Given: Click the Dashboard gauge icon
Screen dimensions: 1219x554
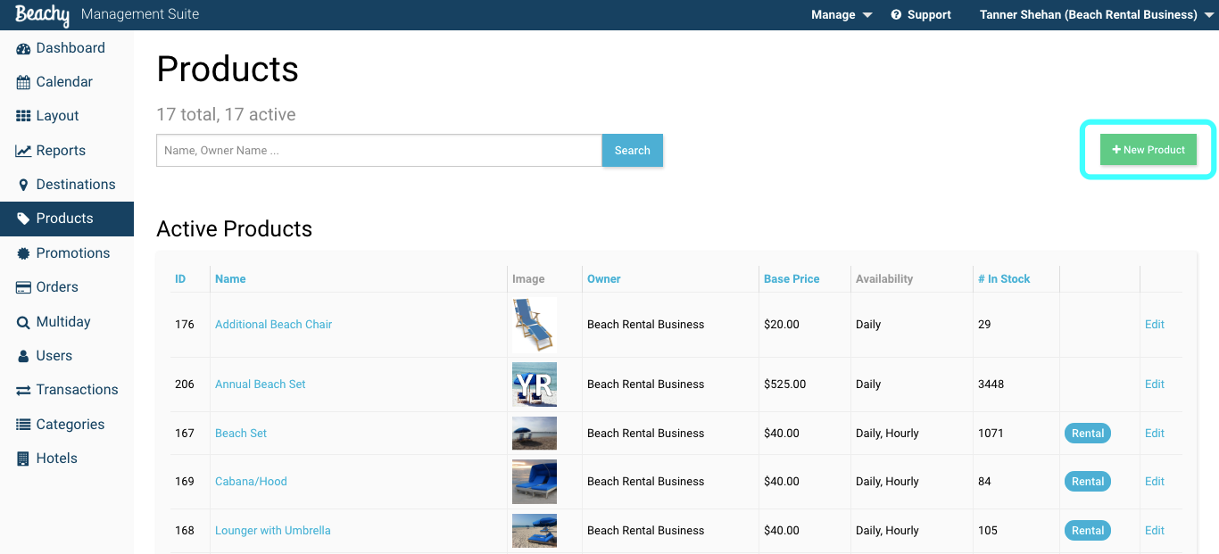Looking at the screenshot, I should coord(23,48).
